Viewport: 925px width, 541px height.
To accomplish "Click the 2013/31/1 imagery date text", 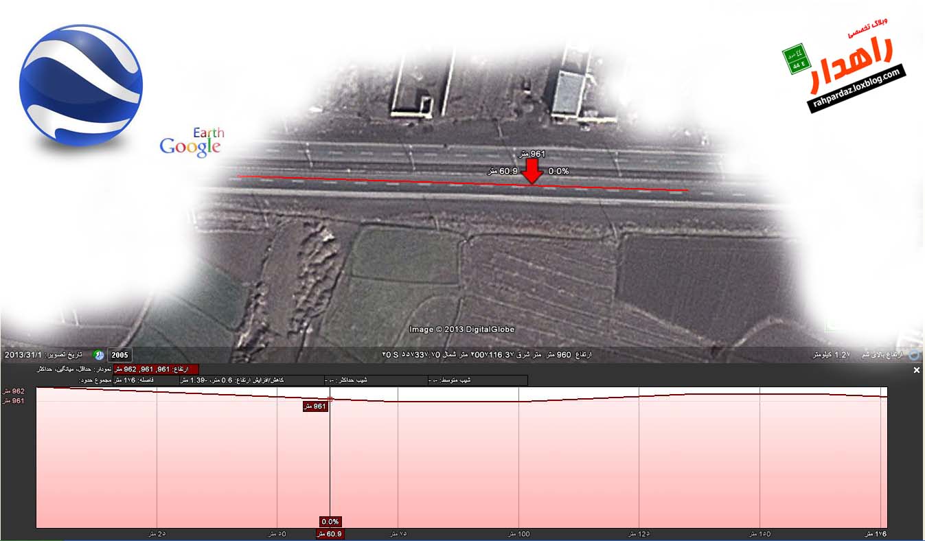I will pos(23,355).
